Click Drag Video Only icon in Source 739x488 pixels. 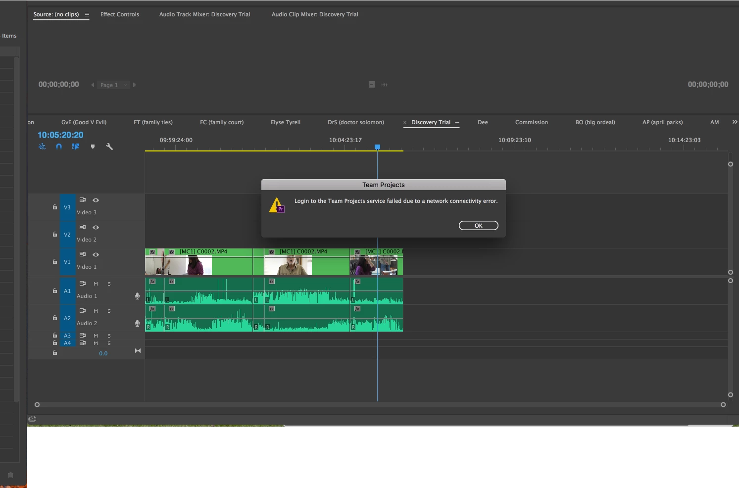(372, 85)
